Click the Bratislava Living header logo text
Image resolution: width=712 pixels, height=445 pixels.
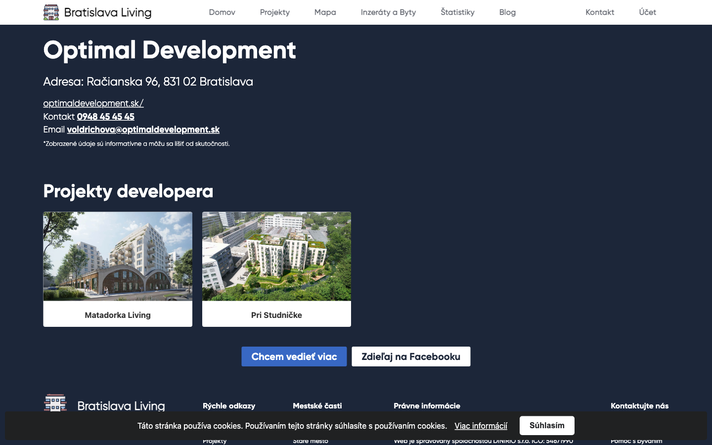(108, 12)
